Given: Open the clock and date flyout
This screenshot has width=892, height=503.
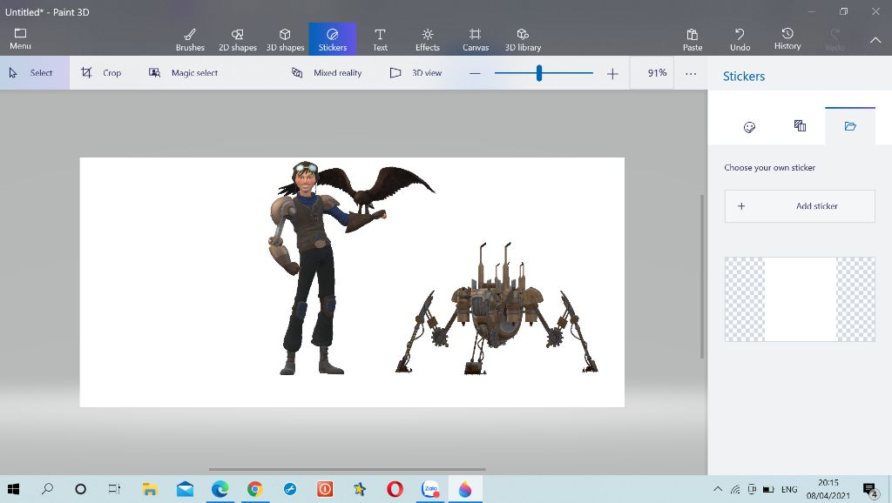Looking at the screenshot, I should point(828,489).
